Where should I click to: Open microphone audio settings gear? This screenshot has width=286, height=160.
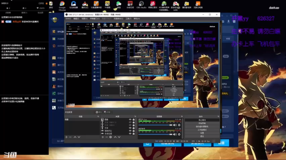179,125
